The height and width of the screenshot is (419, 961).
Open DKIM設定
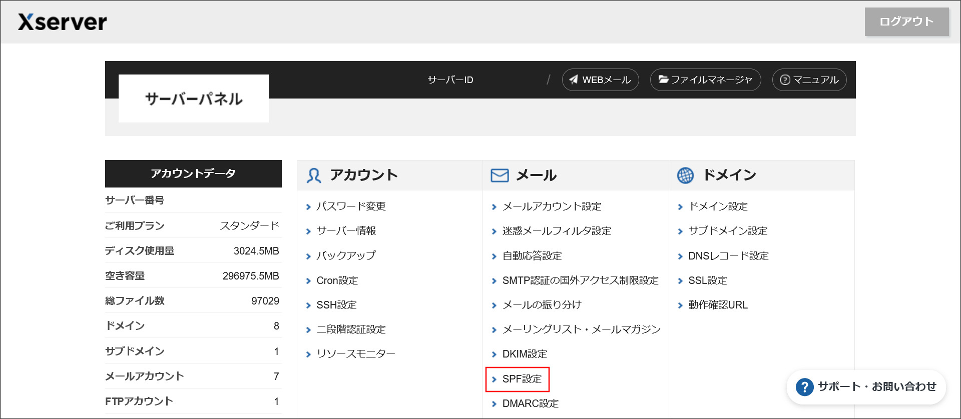point(525,354)
